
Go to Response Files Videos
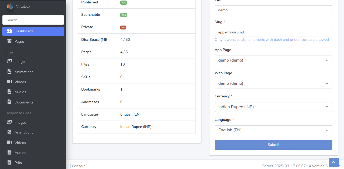tap(20, 143)
